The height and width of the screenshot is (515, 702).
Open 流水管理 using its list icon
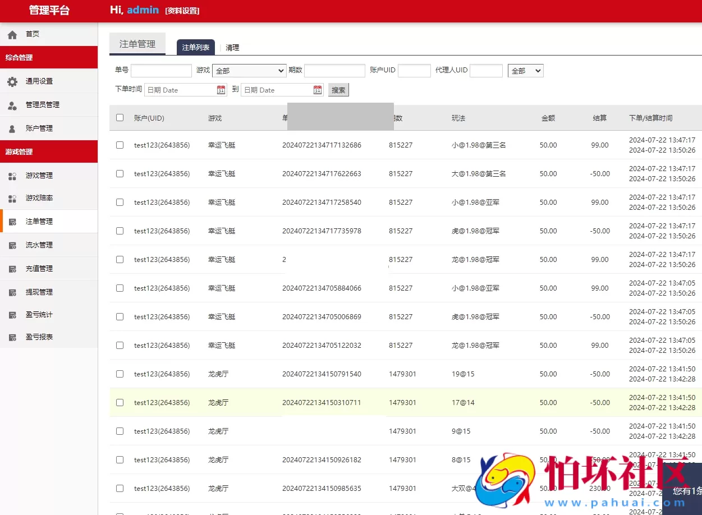click(x=12, y=245)
